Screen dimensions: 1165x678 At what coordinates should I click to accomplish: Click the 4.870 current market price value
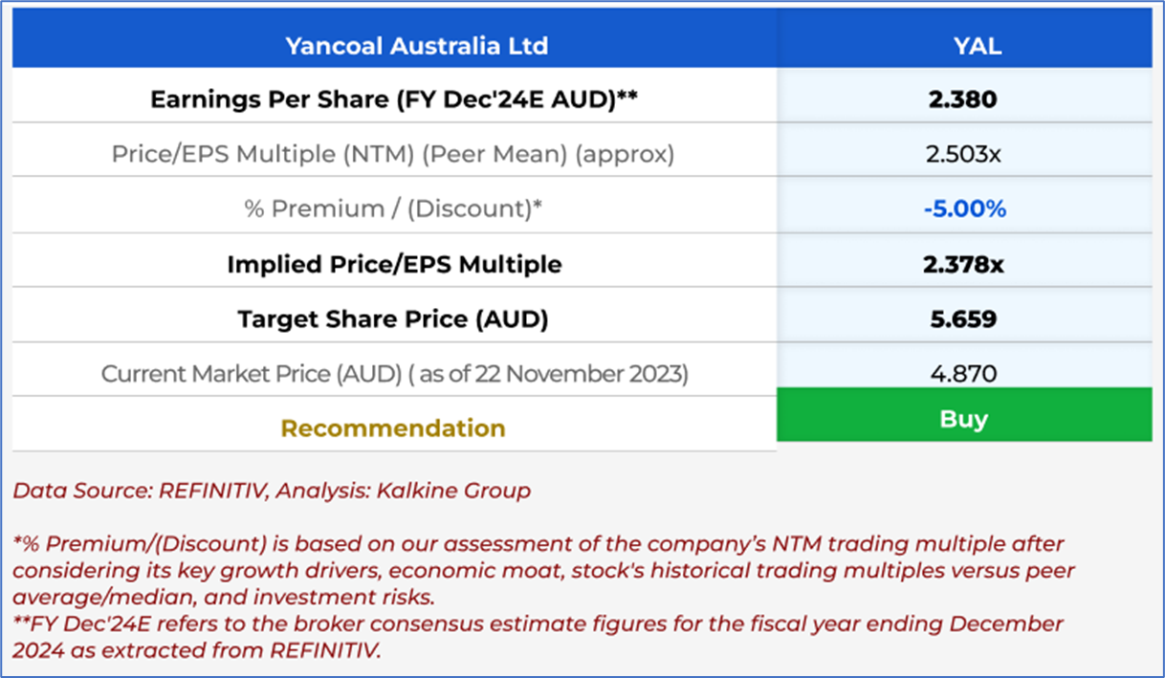pyautogui.click(x=962, y=373)
